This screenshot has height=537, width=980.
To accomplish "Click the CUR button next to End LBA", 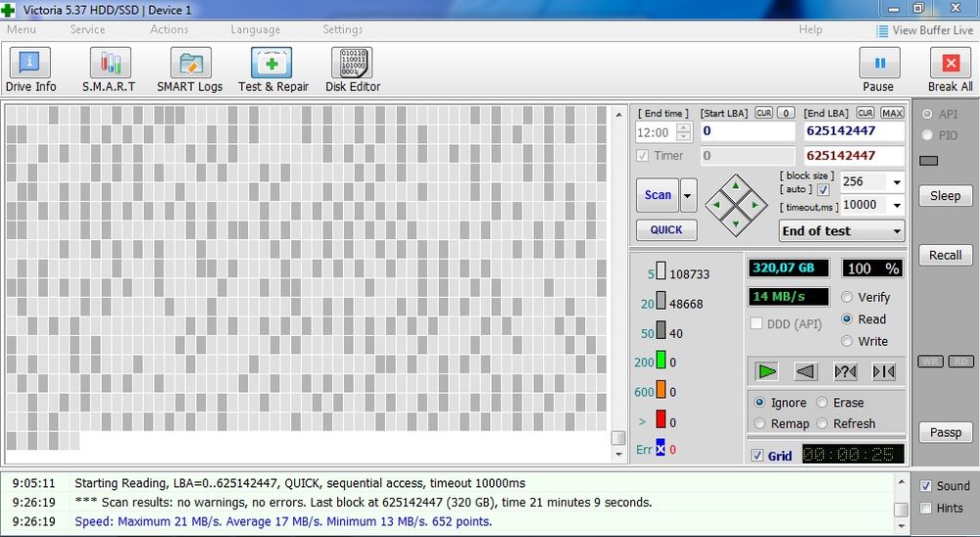I will pos(865,113).
